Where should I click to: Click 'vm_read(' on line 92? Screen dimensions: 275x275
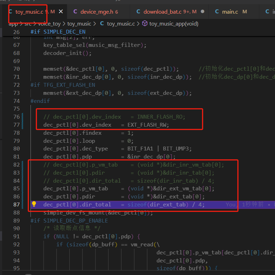pos(143,244)
